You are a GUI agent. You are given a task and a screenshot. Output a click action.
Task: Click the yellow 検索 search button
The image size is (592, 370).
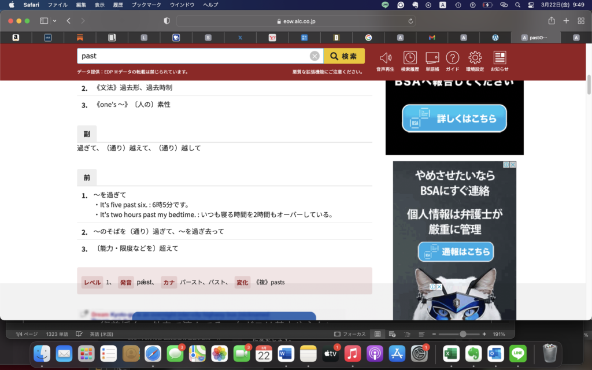[x=344, y=56]
